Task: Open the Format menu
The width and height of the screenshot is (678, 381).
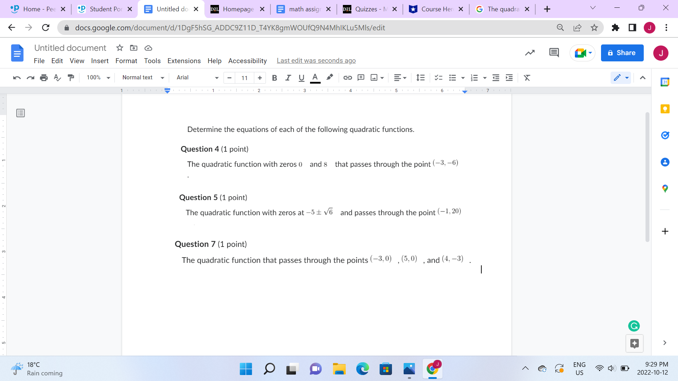Action: click(126, 61)
